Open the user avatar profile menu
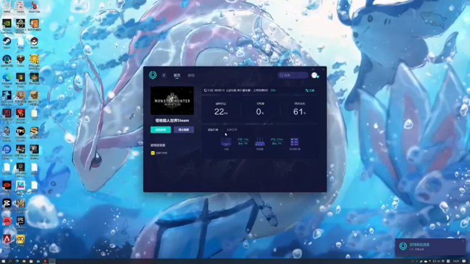 [314, 75]
